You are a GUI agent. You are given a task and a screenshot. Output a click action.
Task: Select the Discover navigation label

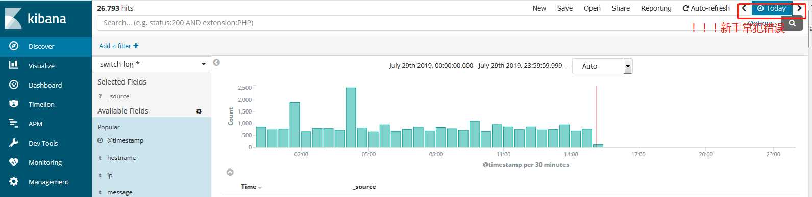41,46
